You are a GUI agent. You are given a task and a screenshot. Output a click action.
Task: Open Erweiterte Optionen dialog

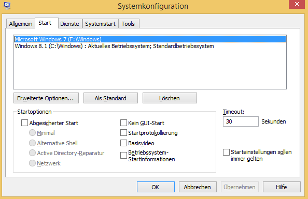(x=46, y=98)
